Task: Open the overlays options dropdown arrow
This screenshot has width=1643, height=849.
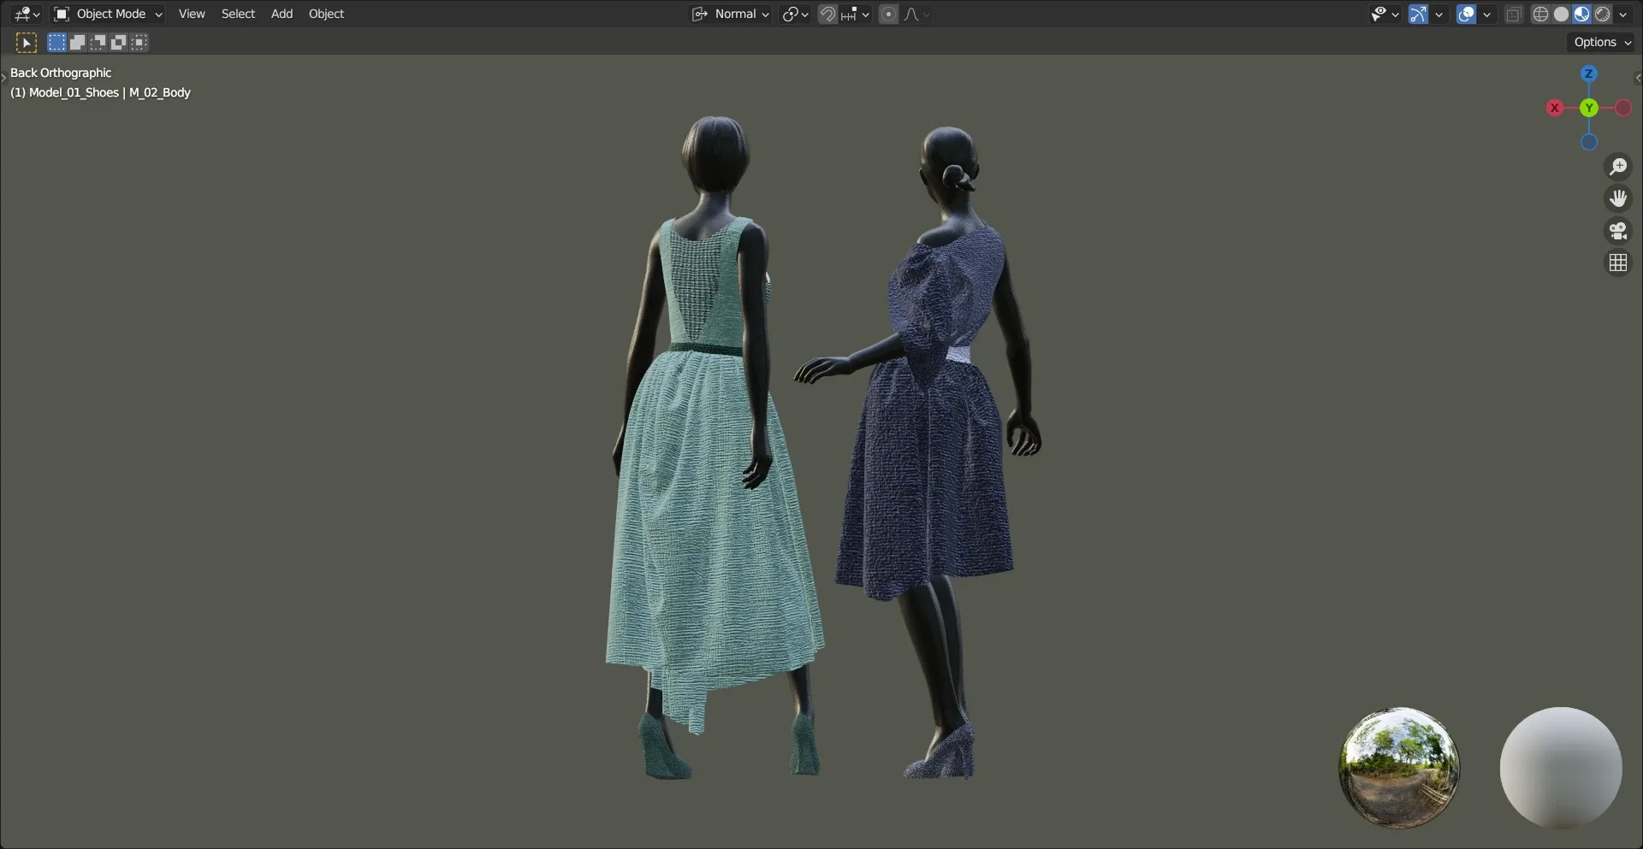Action: tap(1487, 14)
